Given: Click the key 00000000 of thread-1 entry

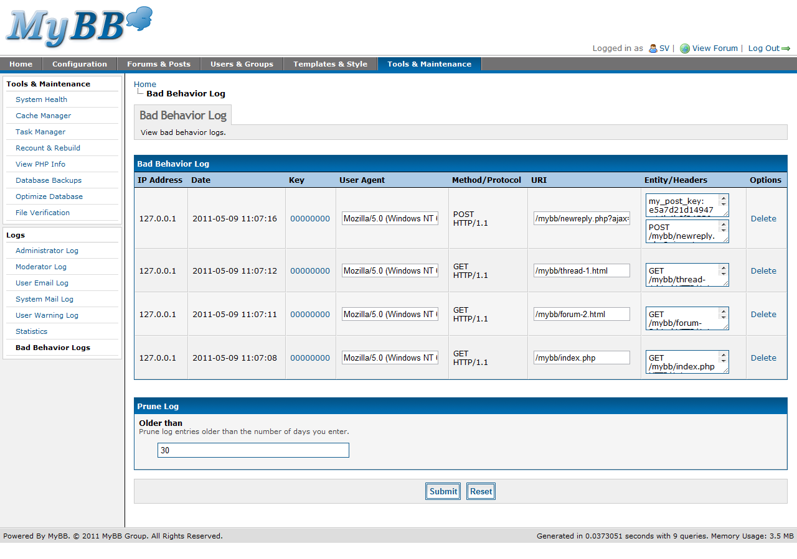Looking at the screenshot, I should [310, 270].
